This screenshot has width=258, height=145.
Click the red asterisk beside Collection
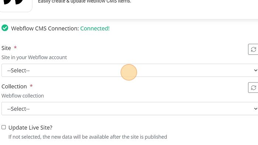(x=31, y=86)
